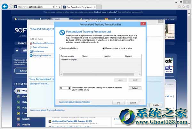The width and height of the screenshot is (192, 129).
Task: Click the Mac category icon
Action: pyautogui.click(x=18, y=108)
